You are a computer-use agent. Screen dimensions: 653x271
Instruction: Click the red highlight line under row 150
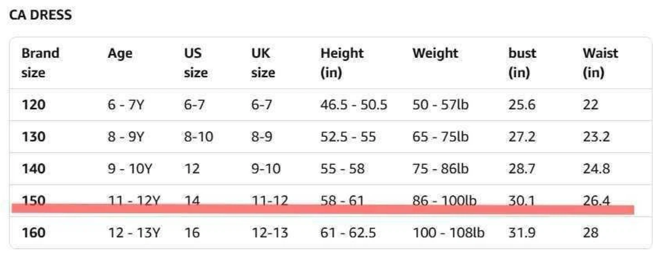pos(322,209)
